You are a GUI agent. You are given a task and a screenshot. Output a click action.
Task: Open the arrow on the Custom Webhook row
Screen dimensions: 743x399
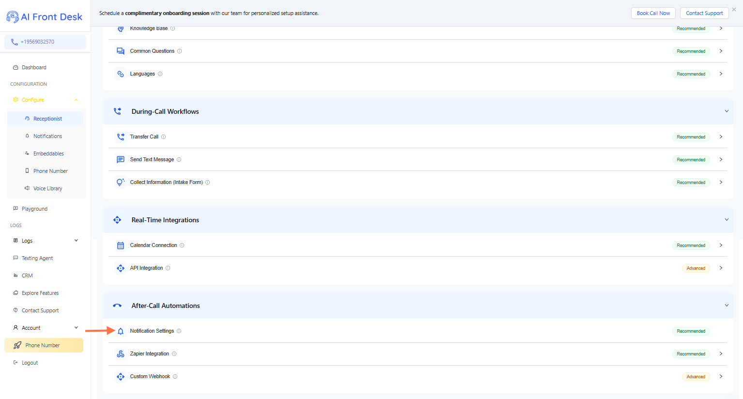(721, 377)
